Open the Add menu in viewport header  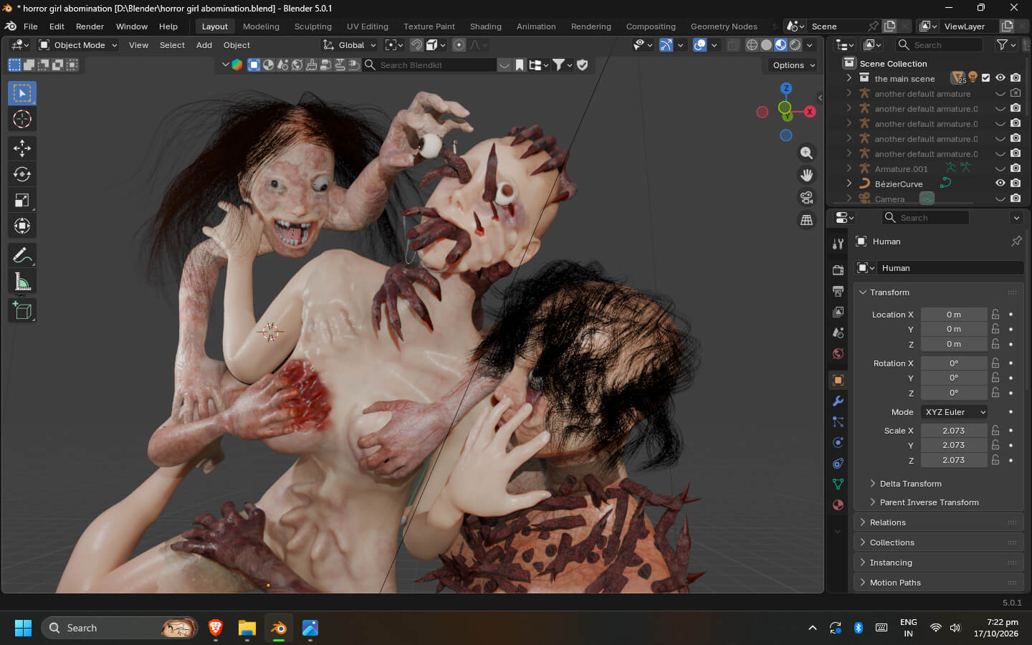(x=204, y=44)
